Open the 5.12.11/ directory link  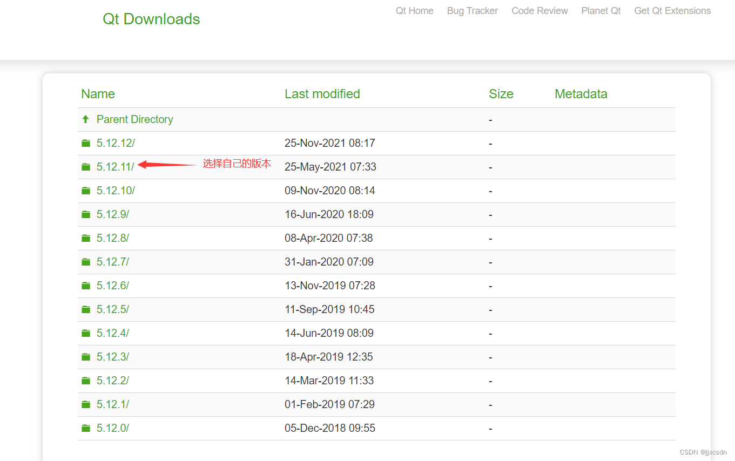pos(115,167)
